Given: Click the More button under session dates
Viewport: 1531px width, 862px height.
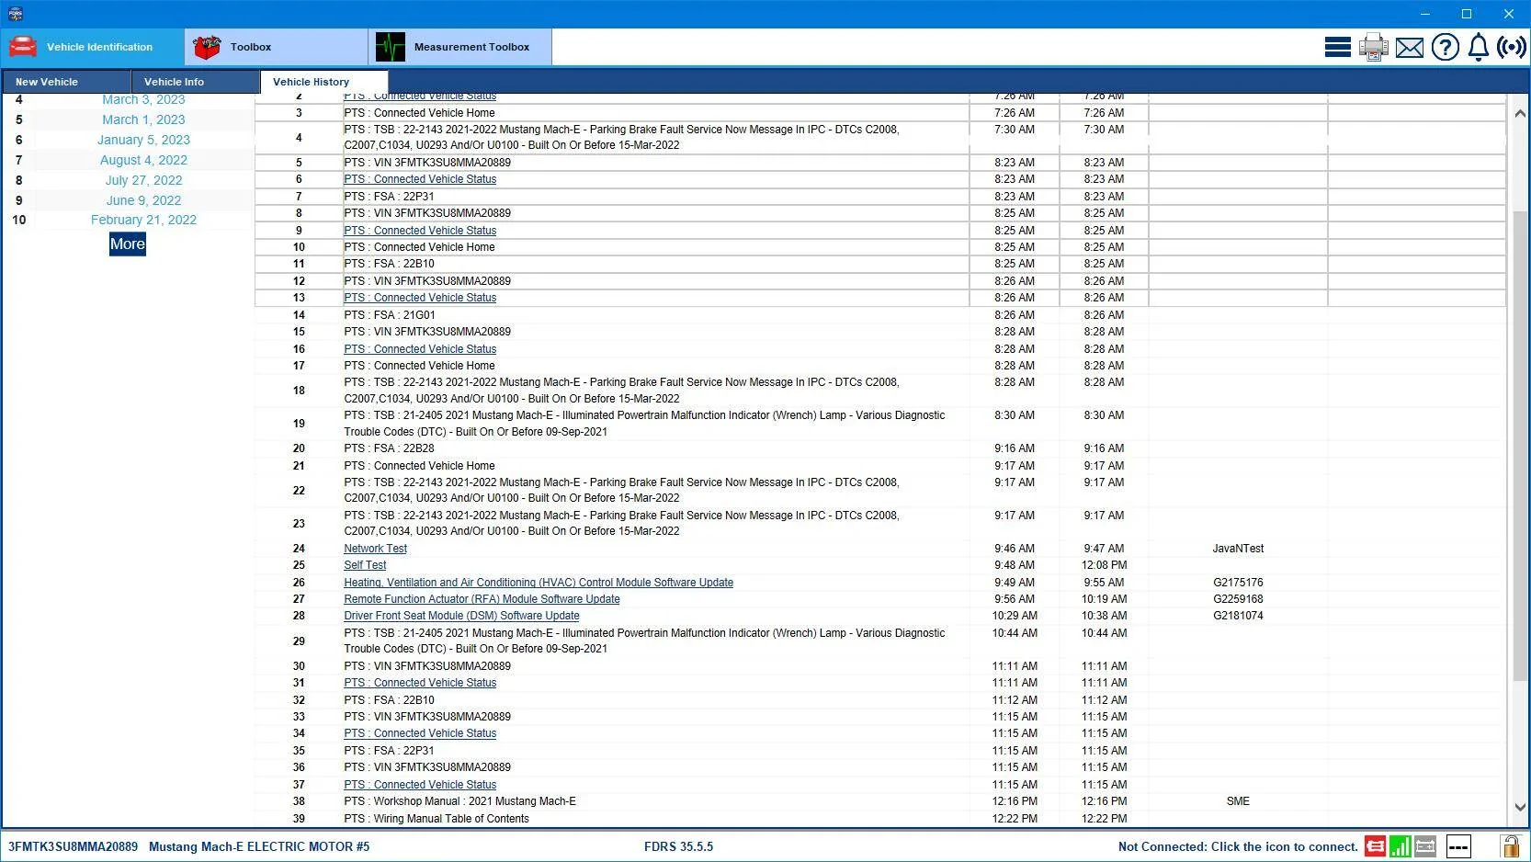Looking at the screenshot, I should coord(128,244).
